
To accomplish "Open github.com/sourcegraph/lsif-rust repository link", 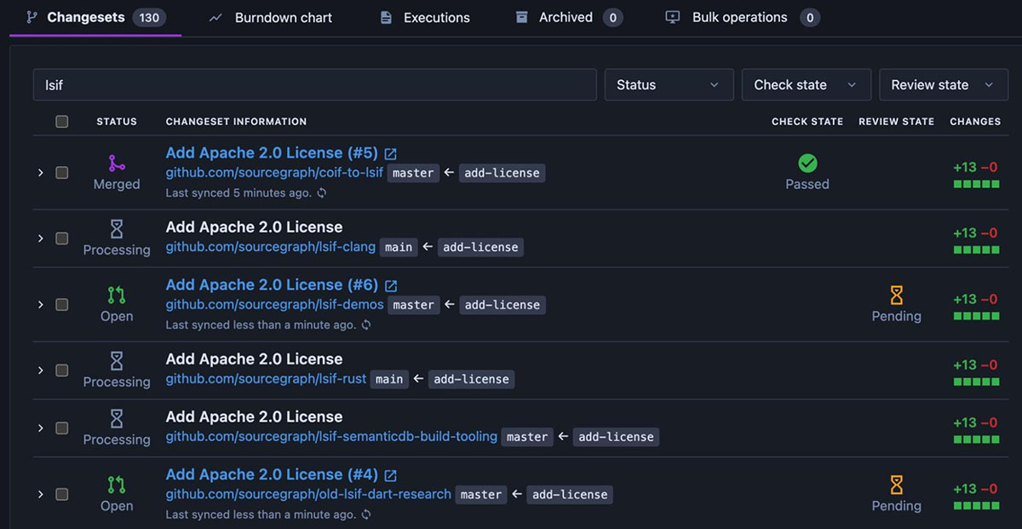I will [x=266, y=379].
